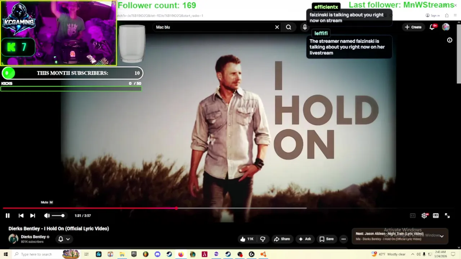Toggle channel notification bell
Image resolution: width=461 pixels, height=259 pixels.
pyautogui.click(x=61, y=239)
